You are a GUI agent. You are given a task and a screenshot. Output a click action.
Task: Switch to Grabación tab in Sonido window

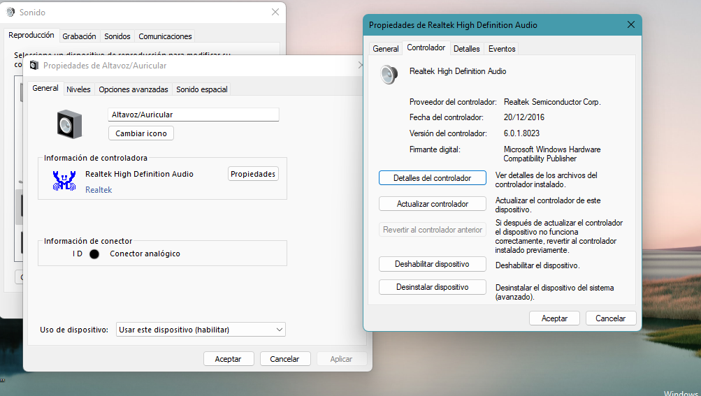79,36
